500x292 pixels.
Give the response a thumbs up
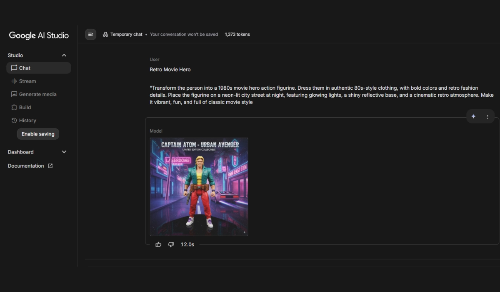point(158,244)
